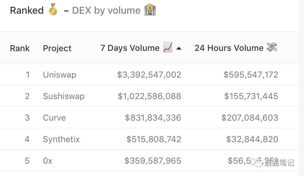Viewport: 304px width, 176px height.
Task: Click the chart icon beside 7 Days Volume
Action: tap(168, 47)
